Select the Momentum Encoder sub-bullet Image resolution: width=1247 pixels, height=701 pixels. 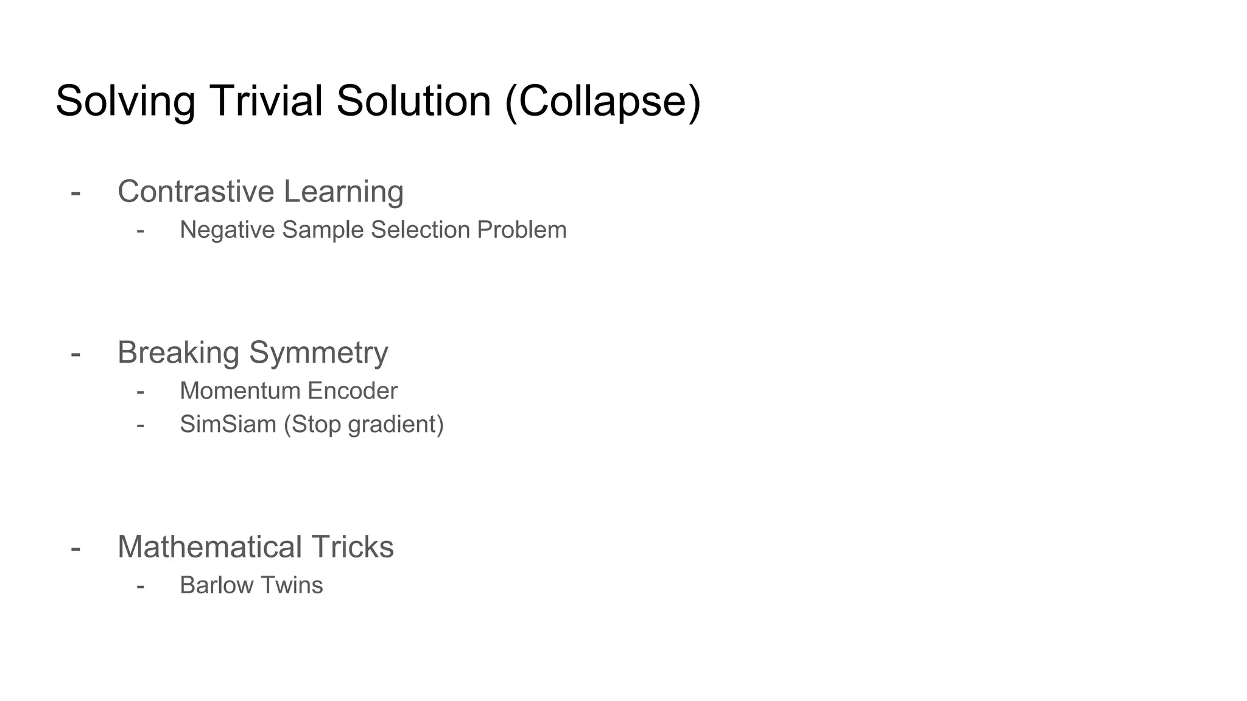pyautogui.click(x=289, y=391)
